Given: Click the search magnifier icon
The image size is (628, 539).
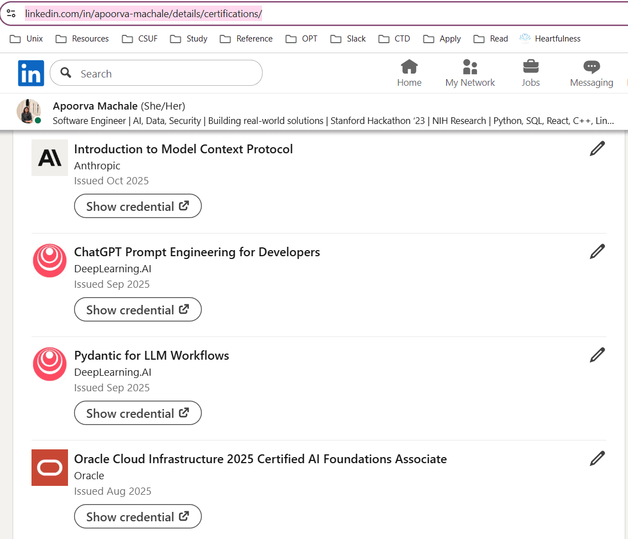Looking at the screenshot, I should pyautogui.click(x=66, y=72).
